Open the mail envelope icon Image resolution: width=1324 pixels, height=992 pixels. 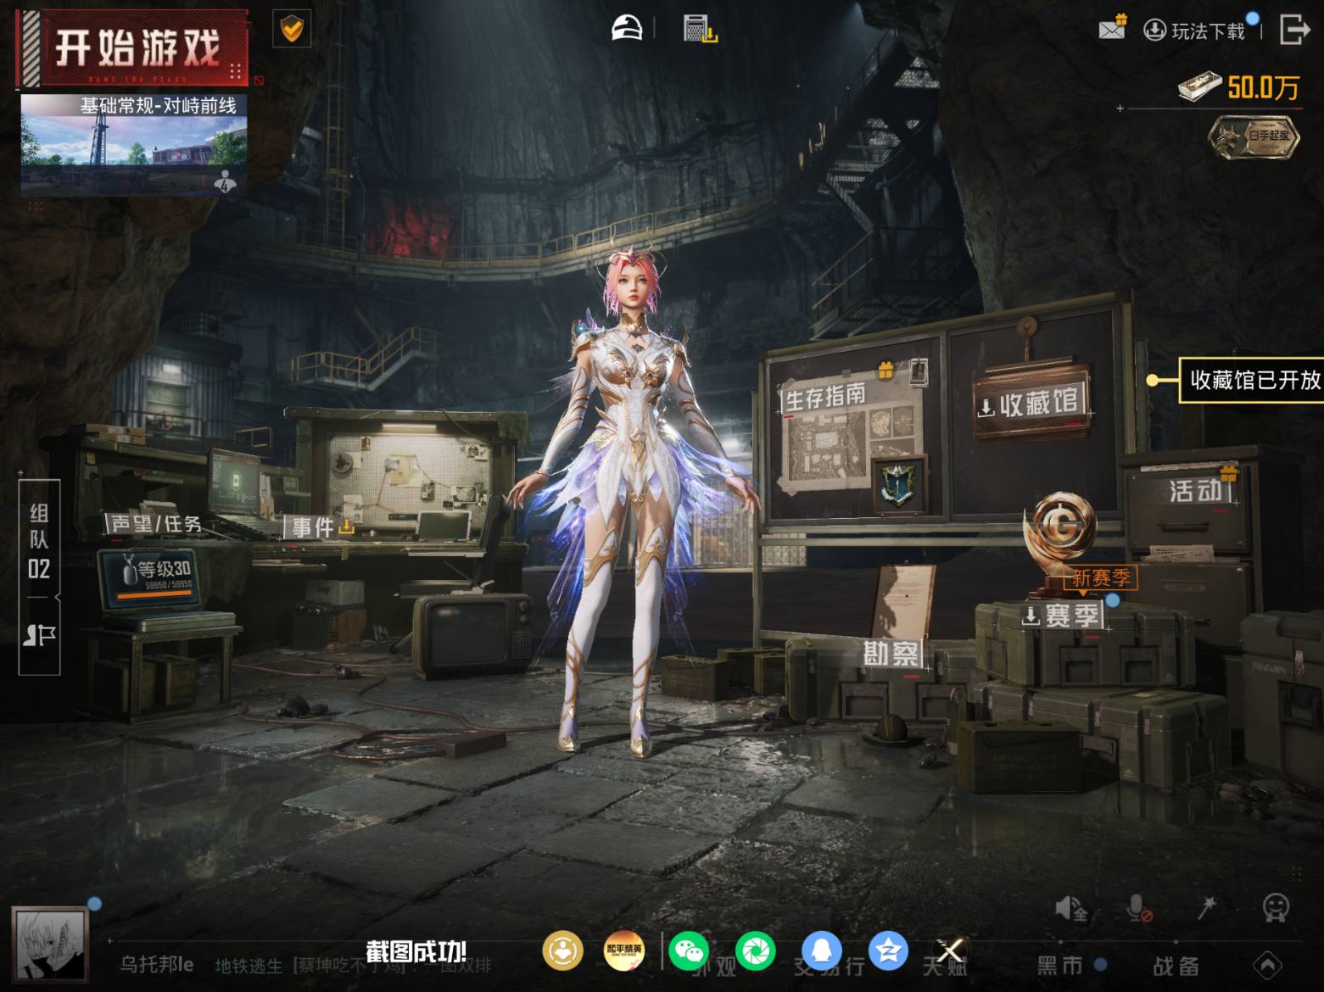pyautogui.click(x=1112, y=28)
